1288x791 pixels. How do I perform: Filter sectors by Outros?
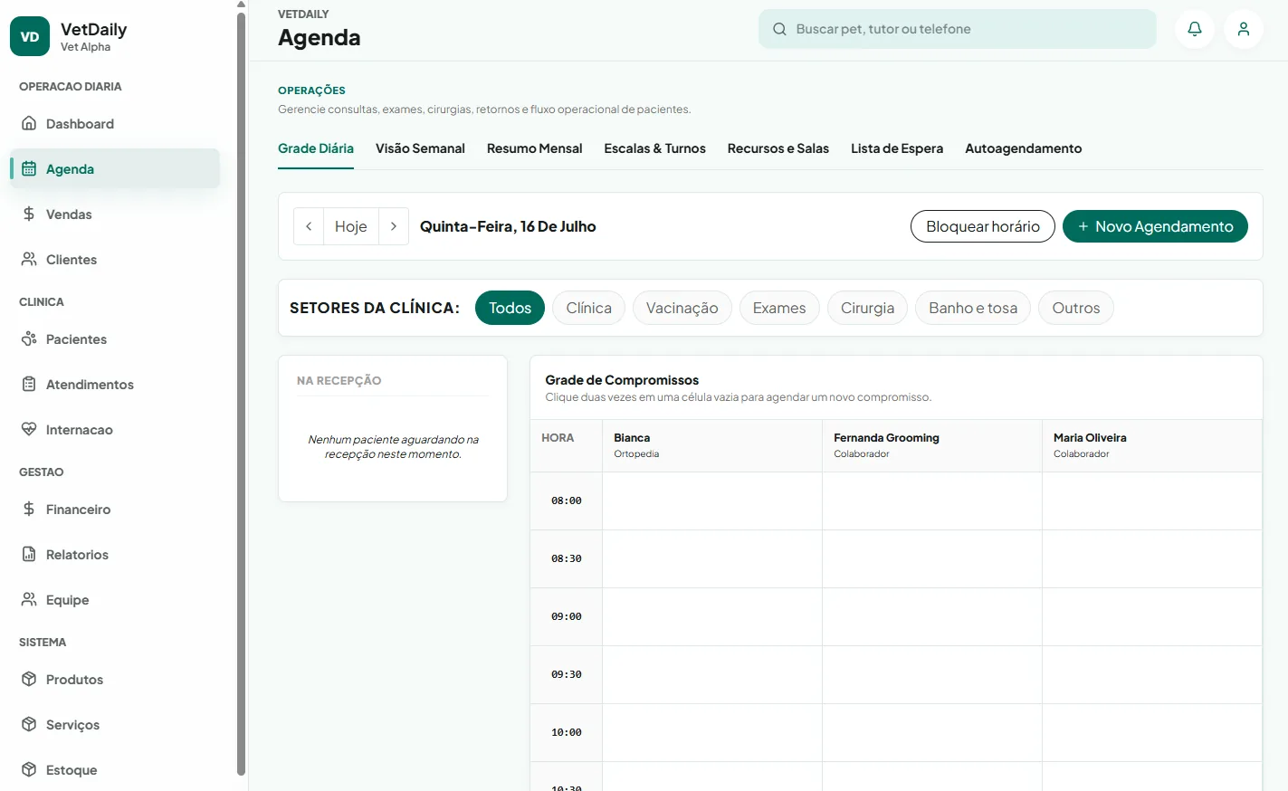pyautogui.click(x=1076, y=308)
